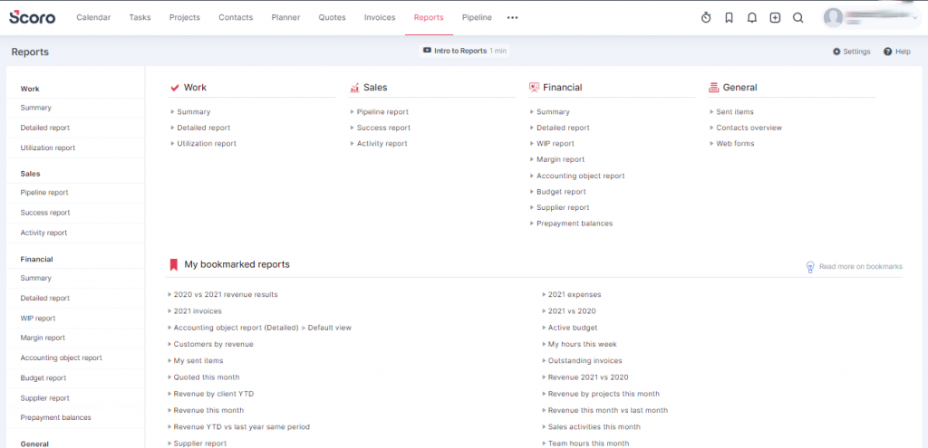Select Pipeline report in left sidebar
This screenshot has height=448, width=928.
tap(44, 193)
